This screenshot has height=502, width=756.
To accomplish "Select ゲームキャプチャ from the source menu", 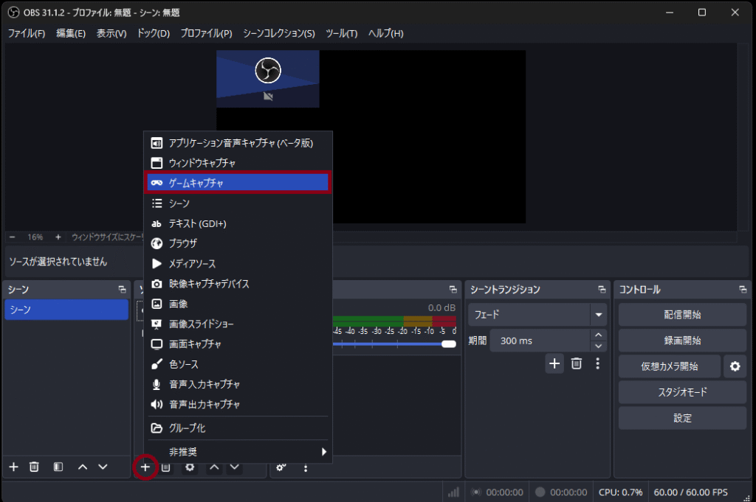I will (x=238, y=183).
